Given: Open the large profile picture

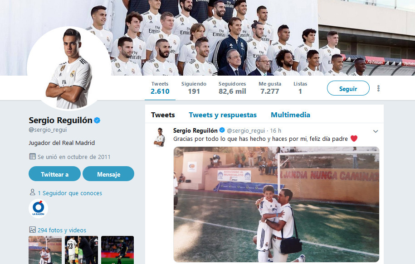Looking at the screenshot, I should coord(69,68).
